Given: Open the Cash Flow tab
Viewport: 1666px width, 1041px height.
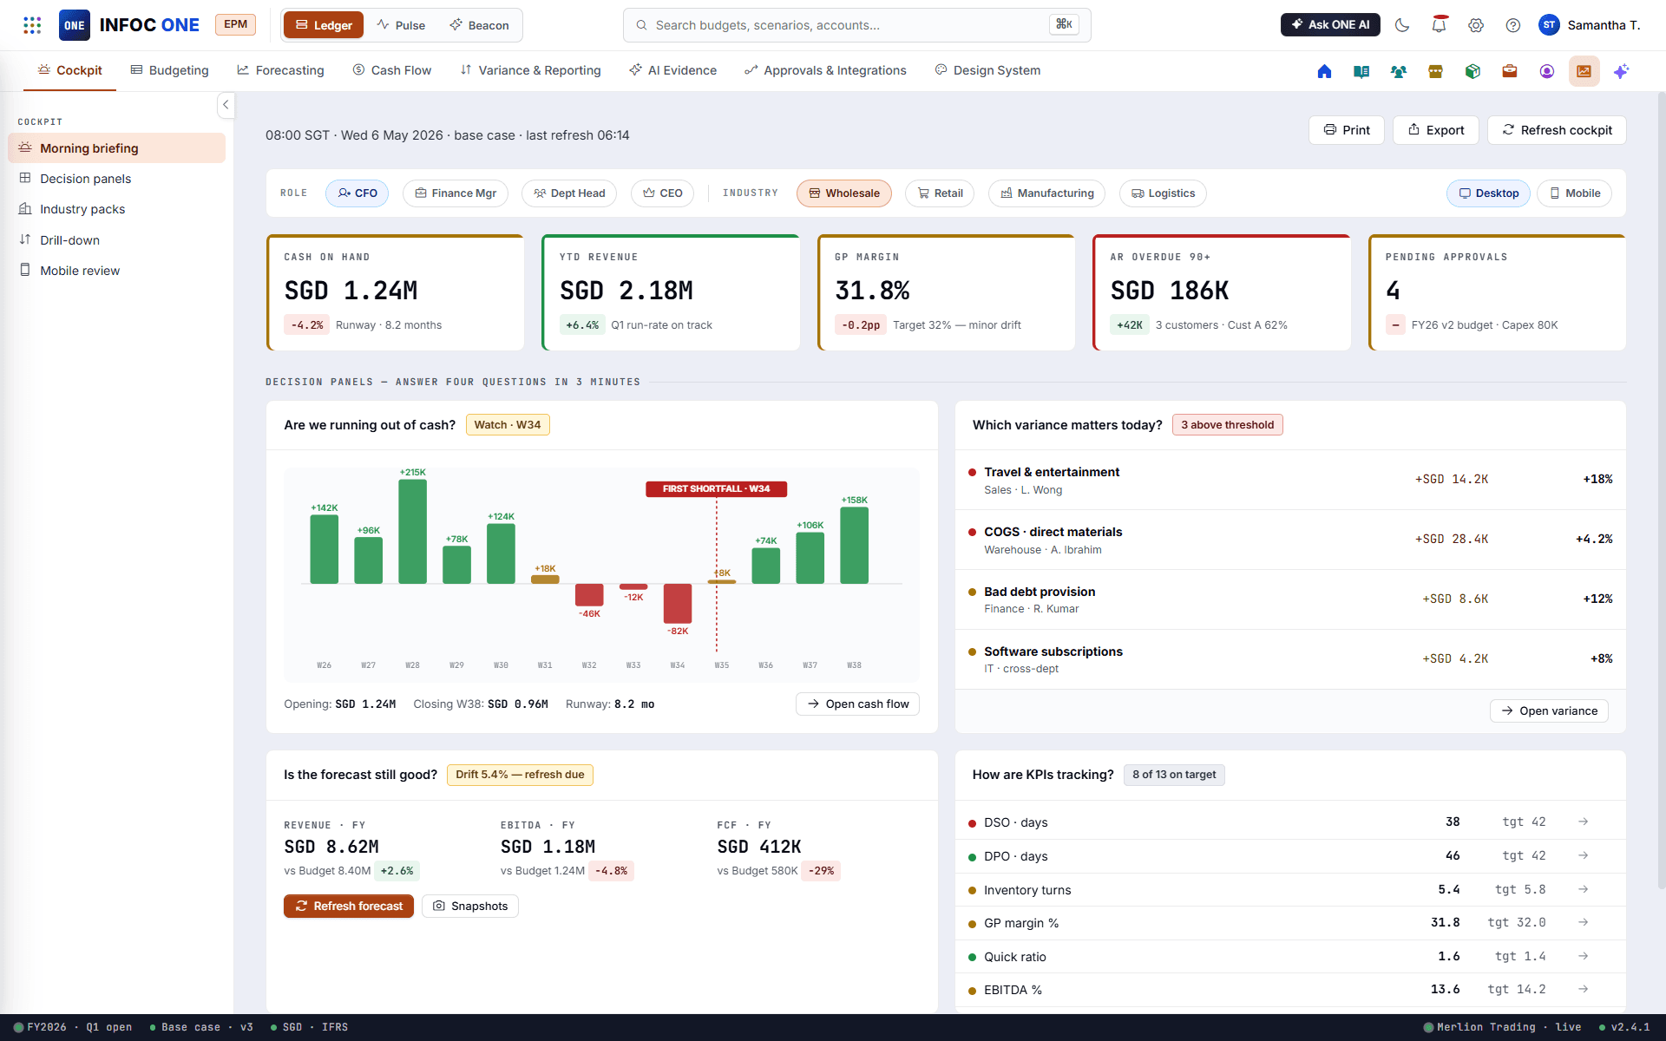Looking at the screenshot, I should point(391,70).
